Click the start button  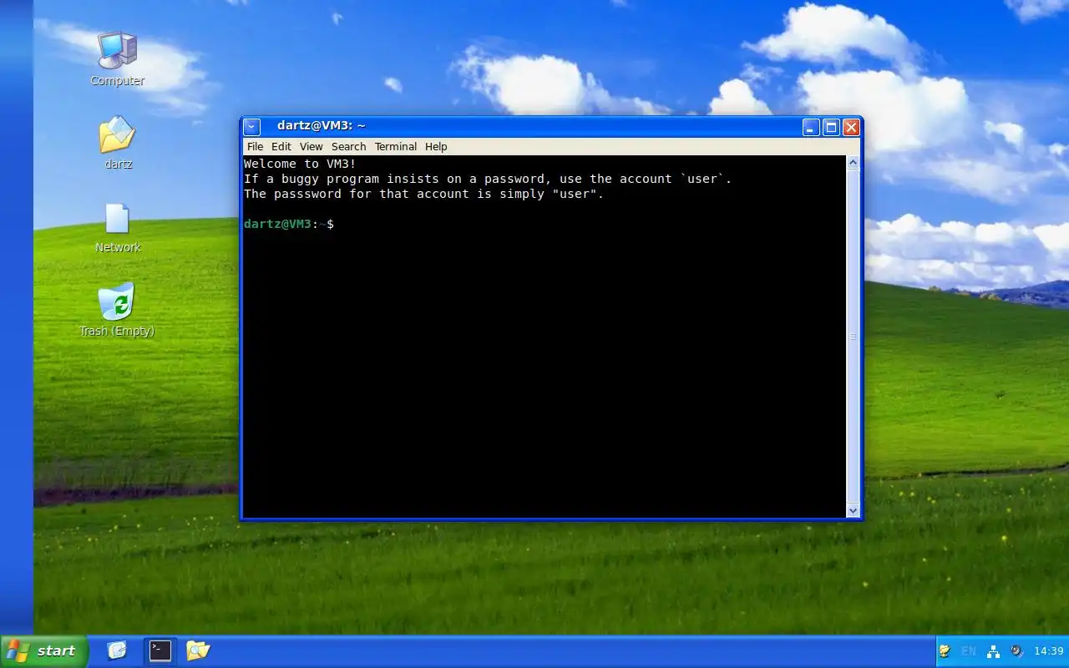point(43,651)
